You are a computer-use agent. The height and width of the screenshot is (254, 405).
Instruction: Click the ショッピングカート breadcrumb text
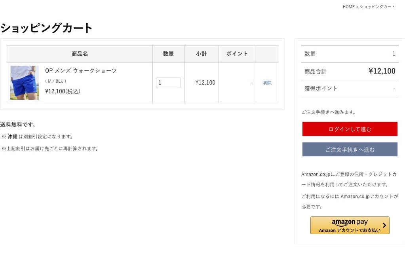click(x=377, y=7)
